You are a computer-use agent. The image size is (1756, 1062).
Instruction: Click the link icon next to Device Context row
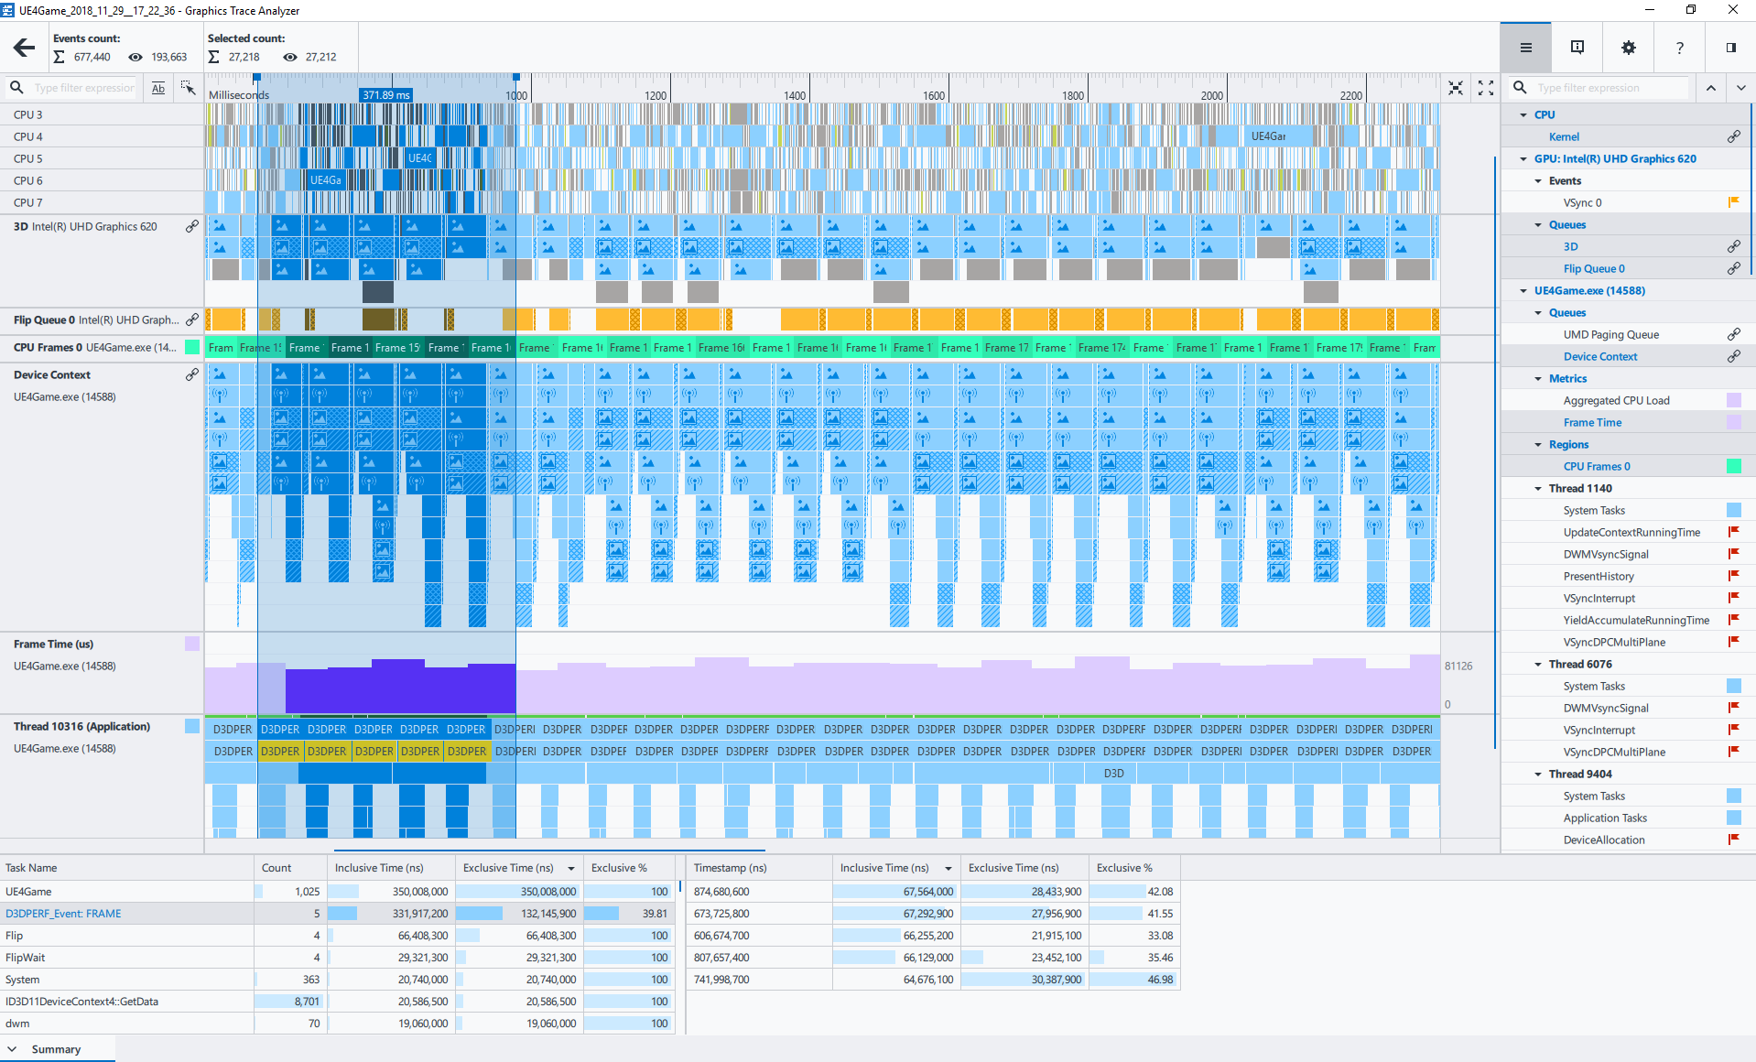[192, 374]
